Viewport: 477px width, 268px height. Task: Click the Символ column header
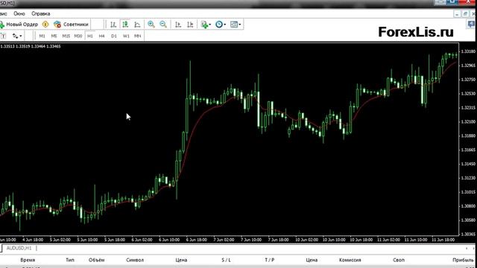[135, 260]
